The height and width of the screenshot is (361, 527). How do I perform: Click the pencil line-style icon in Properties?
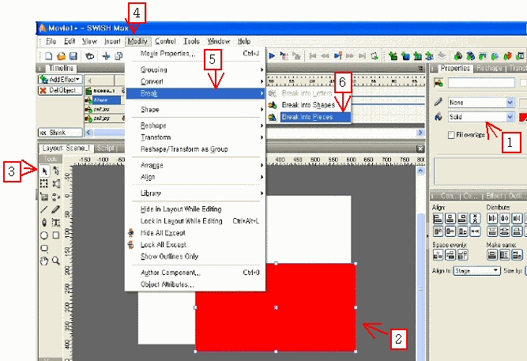(439, 102)
